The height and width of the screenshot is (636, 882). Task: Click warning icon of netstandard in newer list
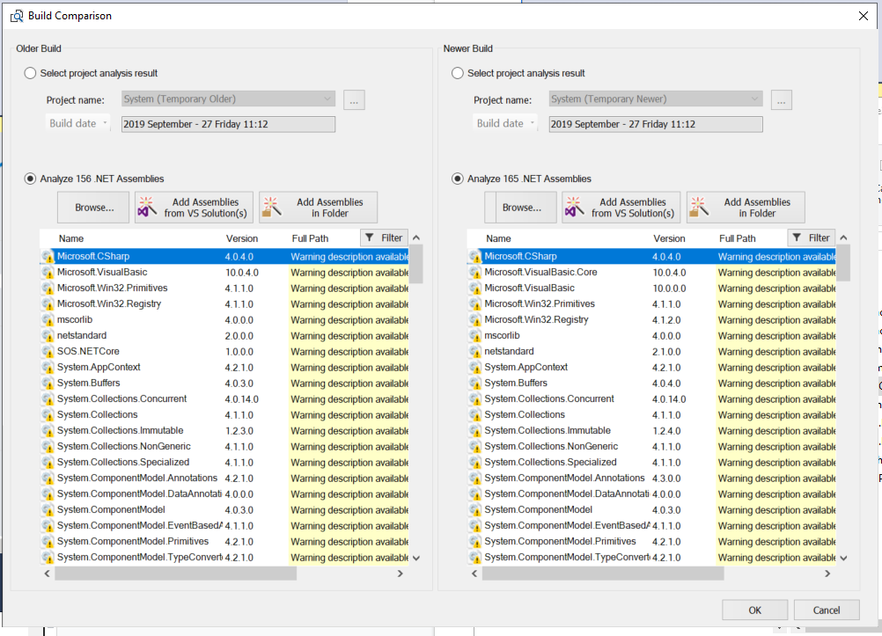click(x=475, y=352)
